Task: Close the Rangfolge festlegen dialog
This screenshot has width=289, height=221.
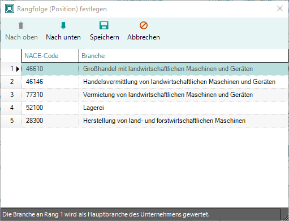Action: (280, 8)
